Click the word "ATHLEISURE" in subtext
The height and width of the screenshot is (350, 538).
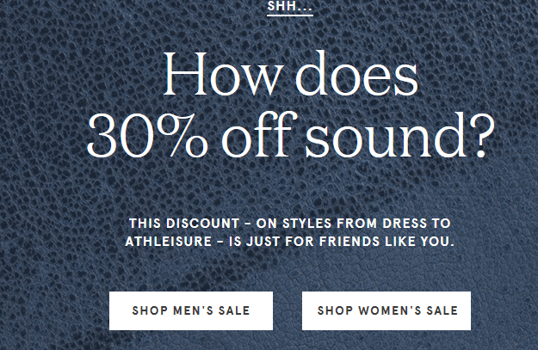[169, 242]
